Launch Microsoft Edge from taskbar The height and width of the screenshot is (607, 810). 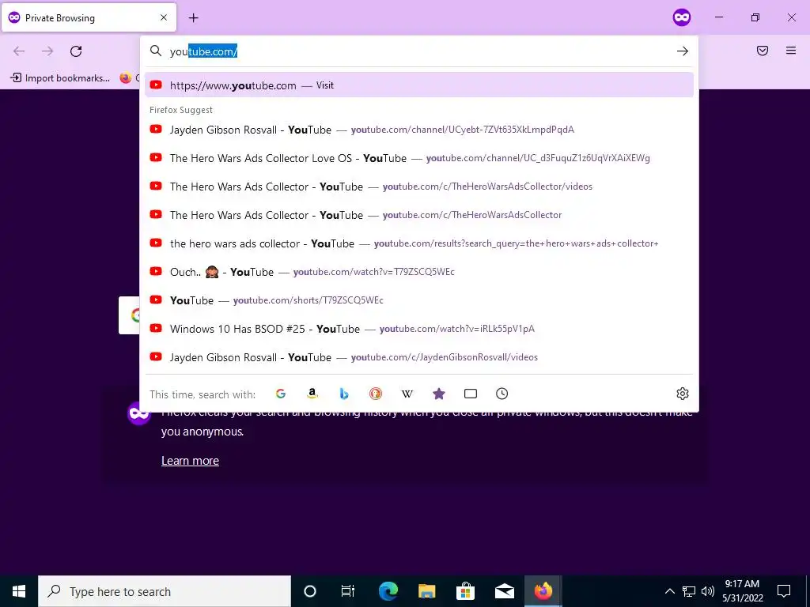[388, 591]
